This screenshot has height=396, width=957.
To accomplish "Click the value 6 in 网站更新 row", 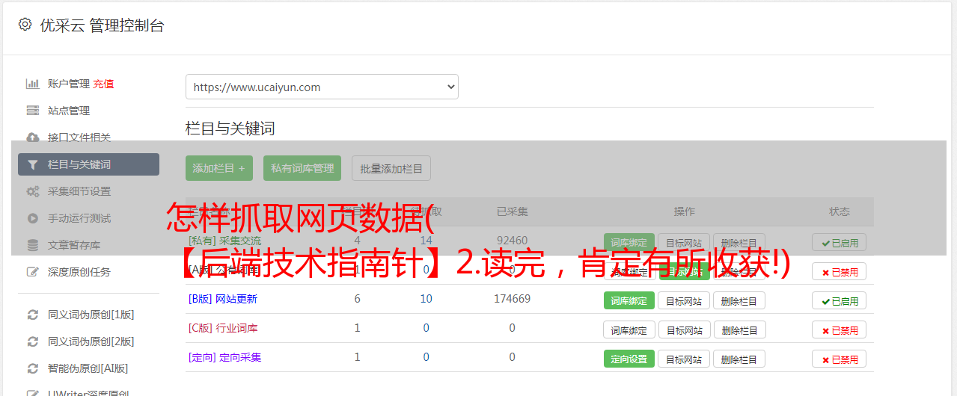I will pyautogui.click(x=358, y=299).
